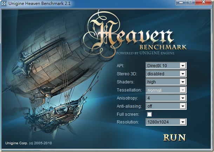The height and width of the screenshot is (152, 214).
Task: Click the 'API:' label
Action: pos(121,66)
